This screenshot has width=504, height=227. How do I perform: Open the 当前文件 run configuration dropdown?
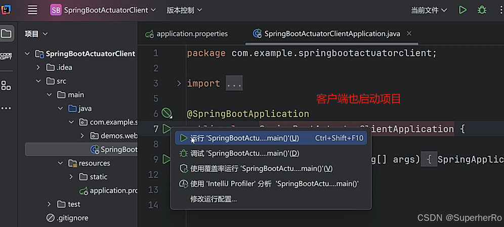pyautogui.click(x=429, y=10)
